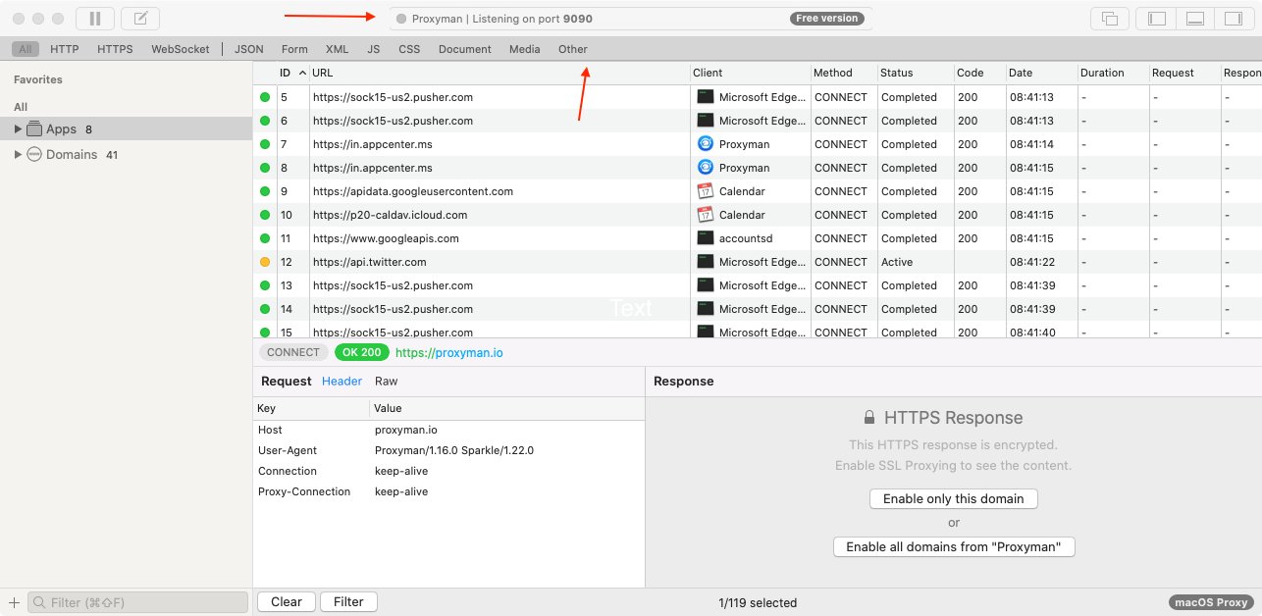Click the Proxyman client icon on row 7
The width and height of the screenshot is (1262, 616).
tap(705, 144)
